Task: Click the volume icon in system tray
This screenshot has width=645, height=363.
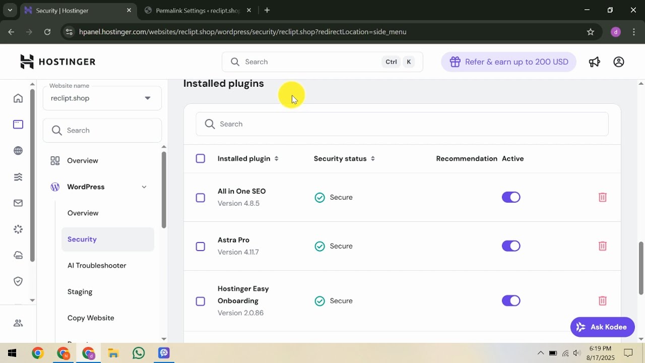Action: click(577, 353)
